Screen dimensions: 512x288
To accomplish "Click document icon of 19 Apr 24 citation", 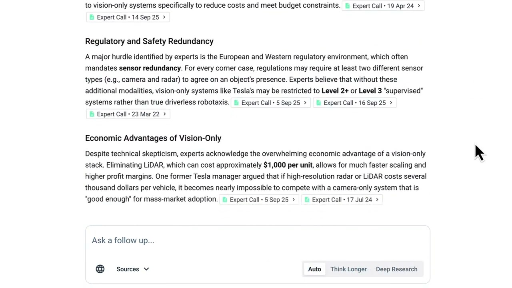I will [348, 6].
